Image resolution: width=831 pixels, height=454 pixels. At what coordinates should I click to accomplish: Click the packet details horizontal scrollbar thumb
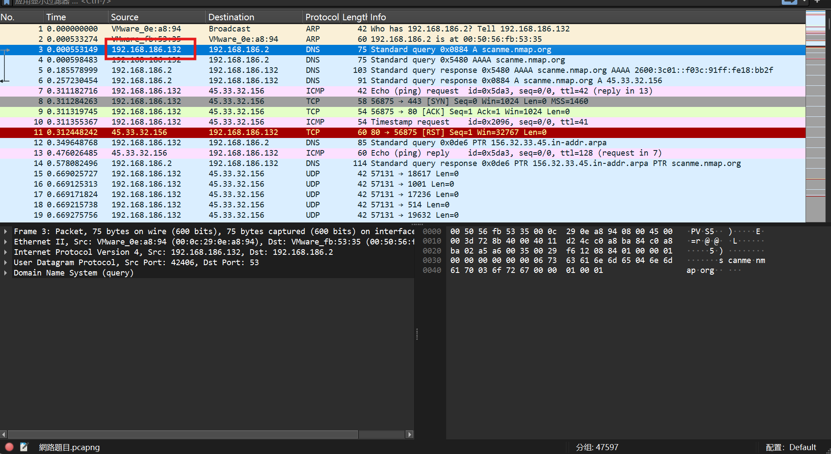point(183,434)
